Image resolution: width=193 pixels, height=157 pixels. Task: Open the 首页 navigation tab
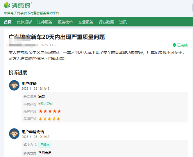8,22
